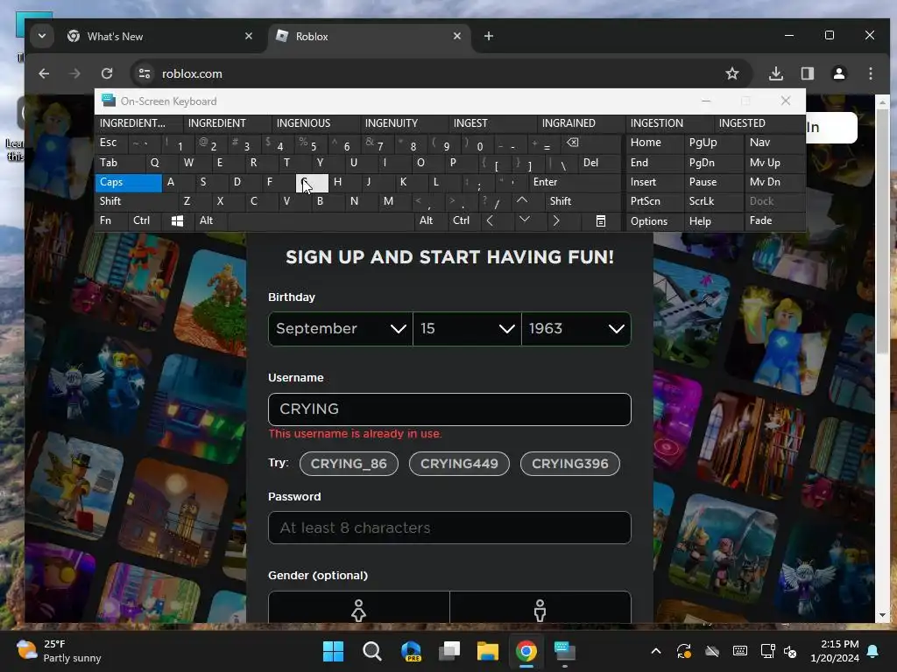Bookmark this page with the star icon
Image resolution: width=897 pixels, height=672 pixels.
pyautogui.click(x=731, y=73)
